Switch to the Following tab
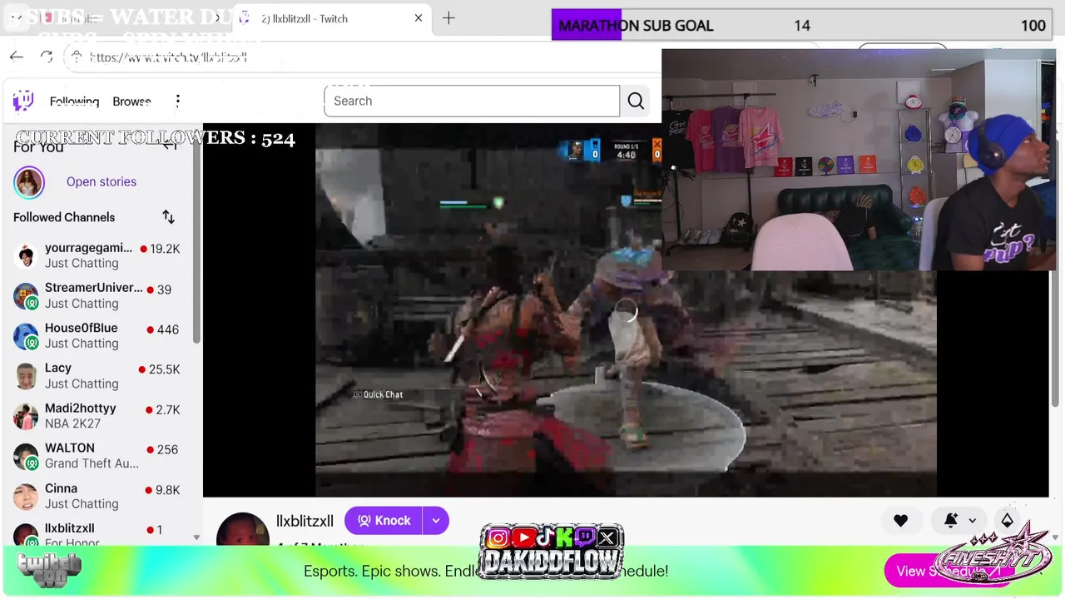Viewport: 1065px width, 599px height. coord(74,101)
